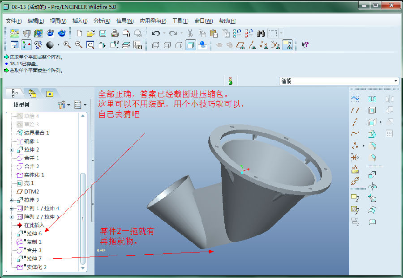The image size is (403, 278).
Task: Expand 阵列 1 / 拉伸 4 node
Action: pyautogui.click(x=12, y=208)
